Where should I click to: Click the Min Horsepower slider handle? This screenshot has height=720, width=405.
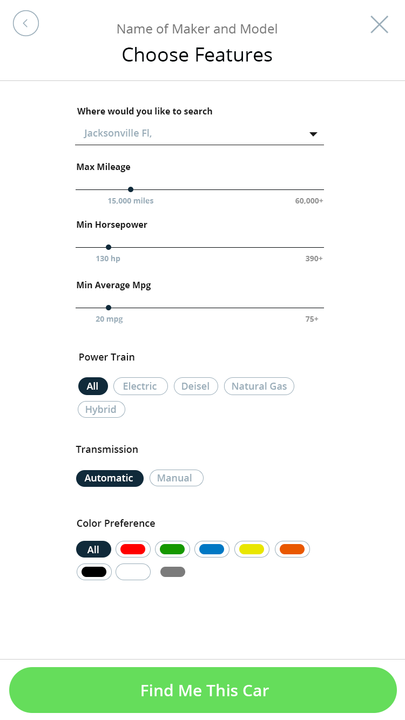coord(109,247)
